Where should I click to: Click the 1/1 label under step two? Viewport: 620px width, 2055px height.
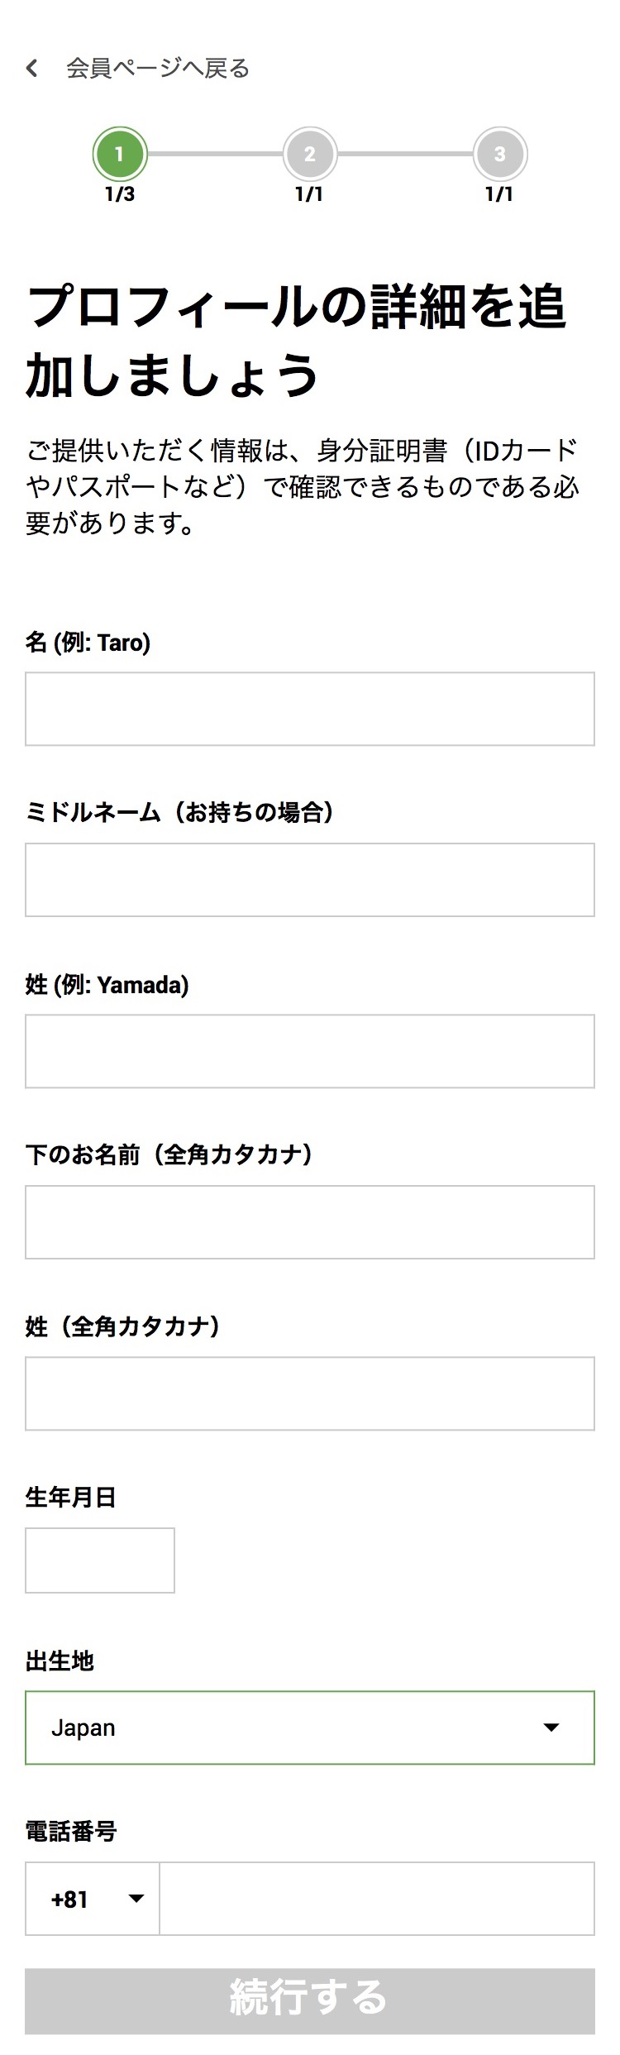(309, 194)
